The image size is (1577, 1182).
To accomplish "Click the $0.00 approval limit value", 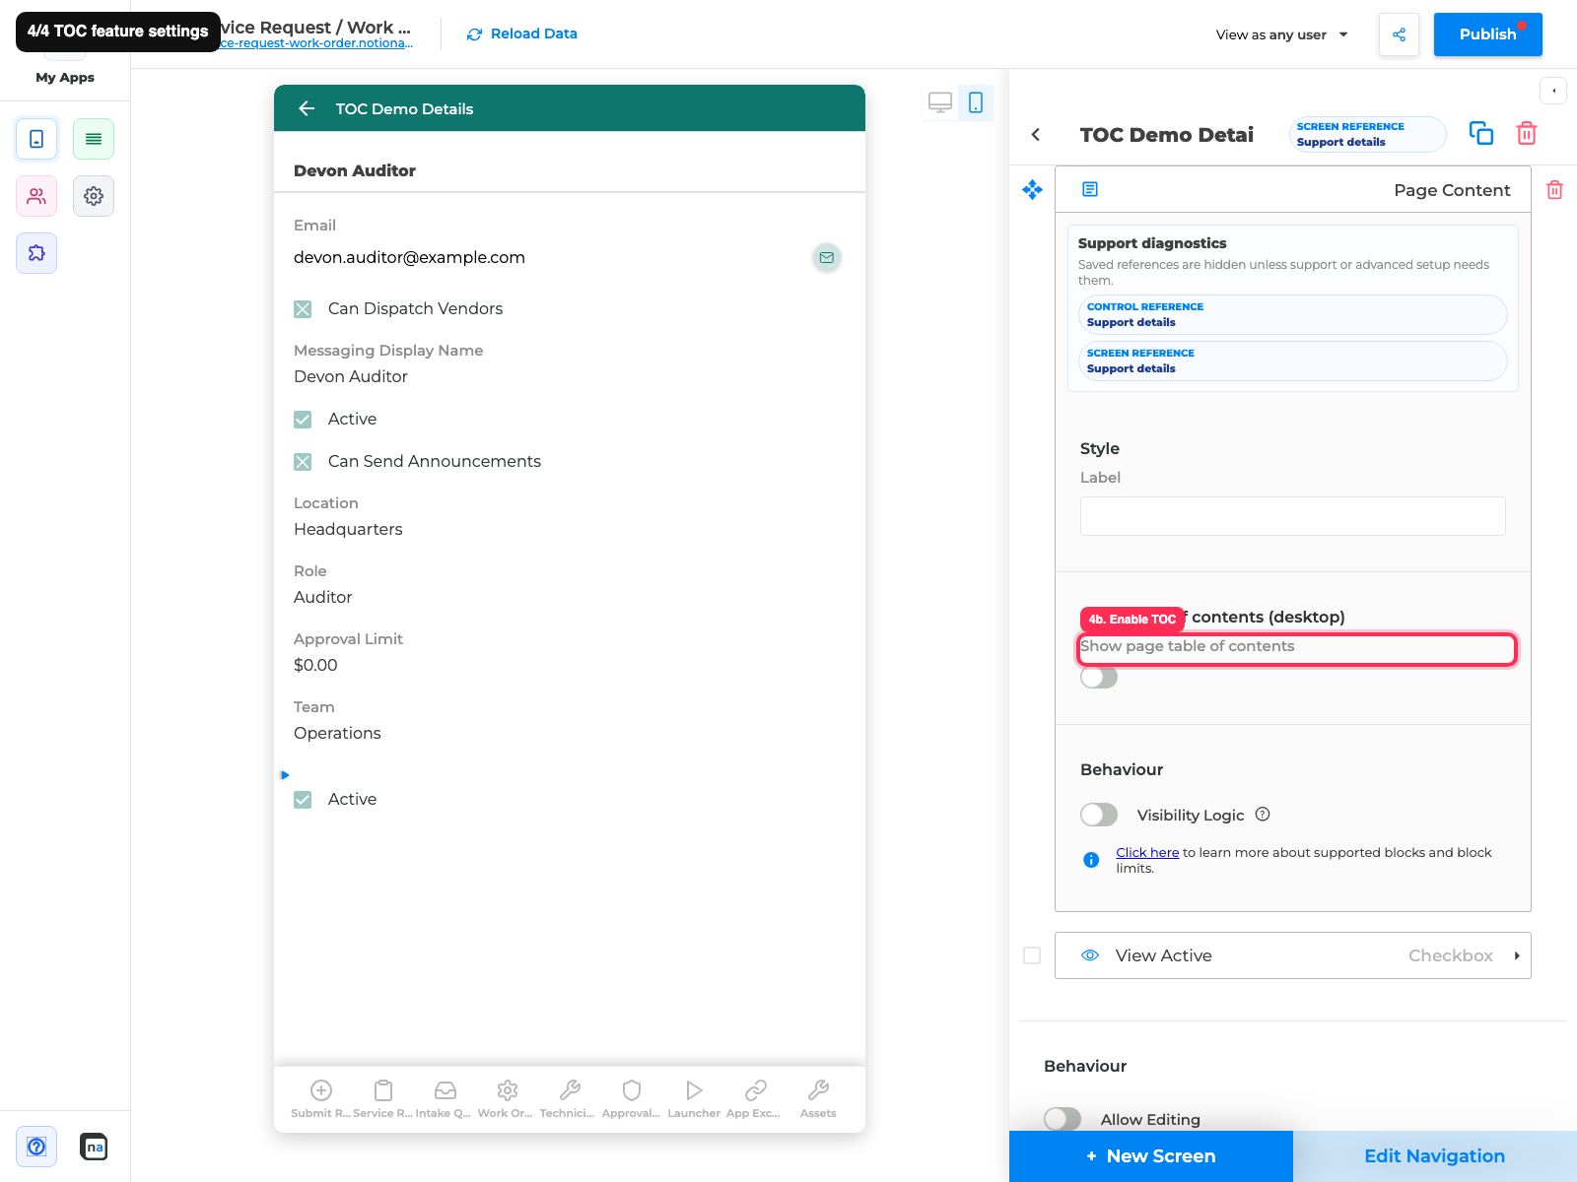I will tap(315, 665).
